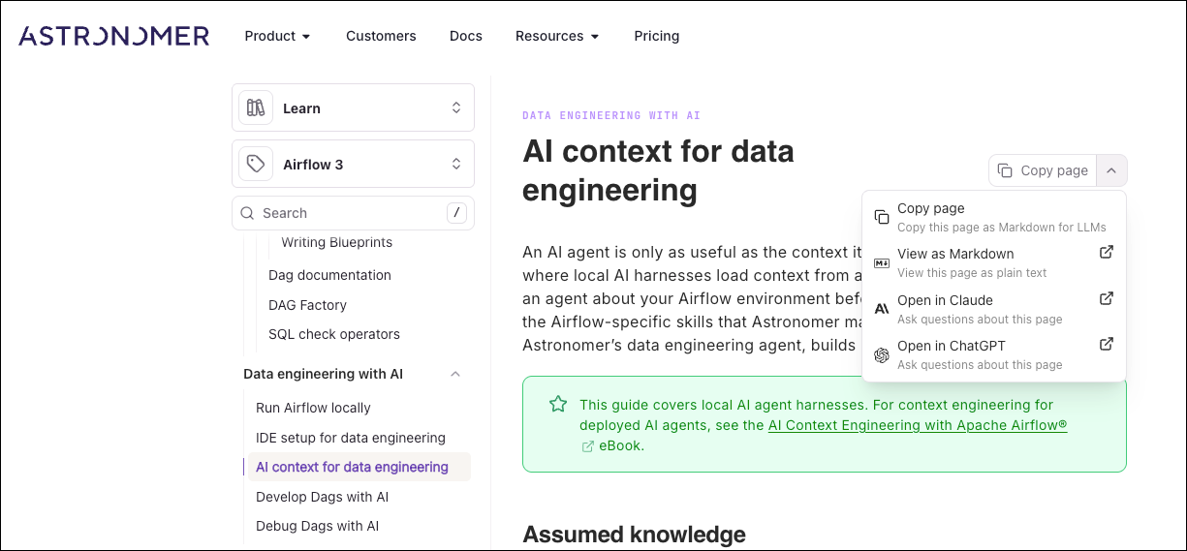Click external link arrow for Open in Claude
The width and height of the screenshot is (1187, 551).
pyautogui.click(x=1106, y=299)
